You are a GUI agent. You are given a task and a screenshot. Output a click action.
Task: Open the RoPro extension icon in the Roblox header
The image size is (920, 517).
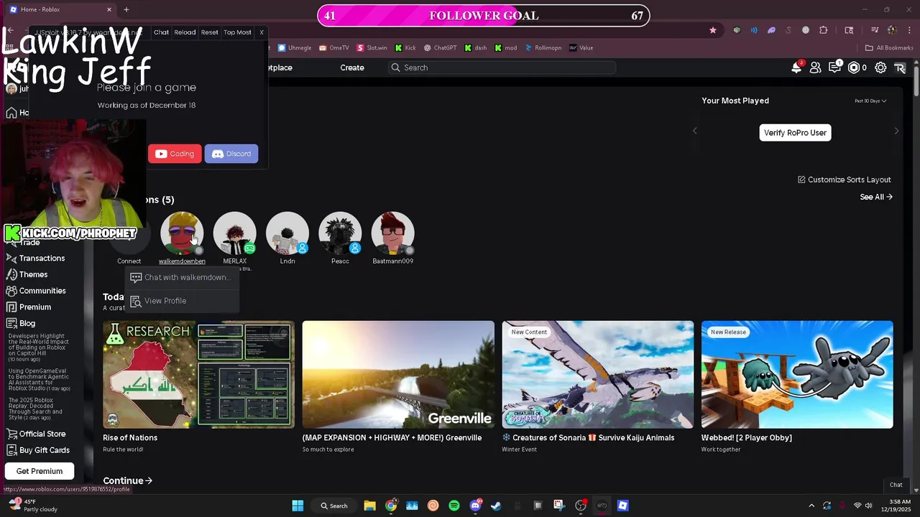[x=900, y=67]
